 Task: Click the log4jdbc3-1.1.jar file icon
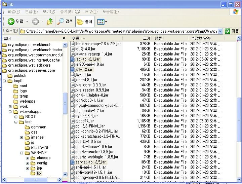(72, 101)
